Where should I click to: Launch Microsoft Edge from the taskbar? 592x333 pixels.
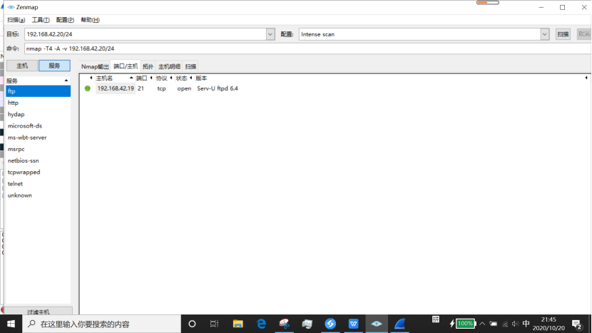click(261, 324)
